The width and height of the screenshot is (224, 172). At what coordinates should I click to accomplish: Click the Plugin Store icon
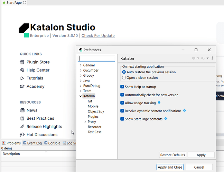(x=22, y=62)
